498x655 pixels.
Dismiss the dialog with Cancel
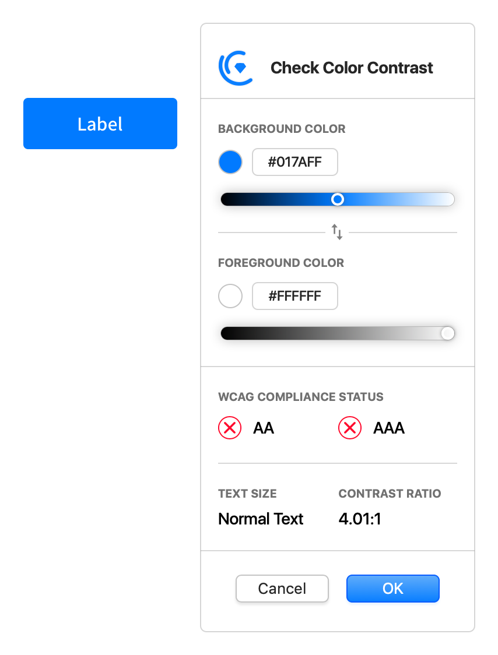[x=282, y=589]
